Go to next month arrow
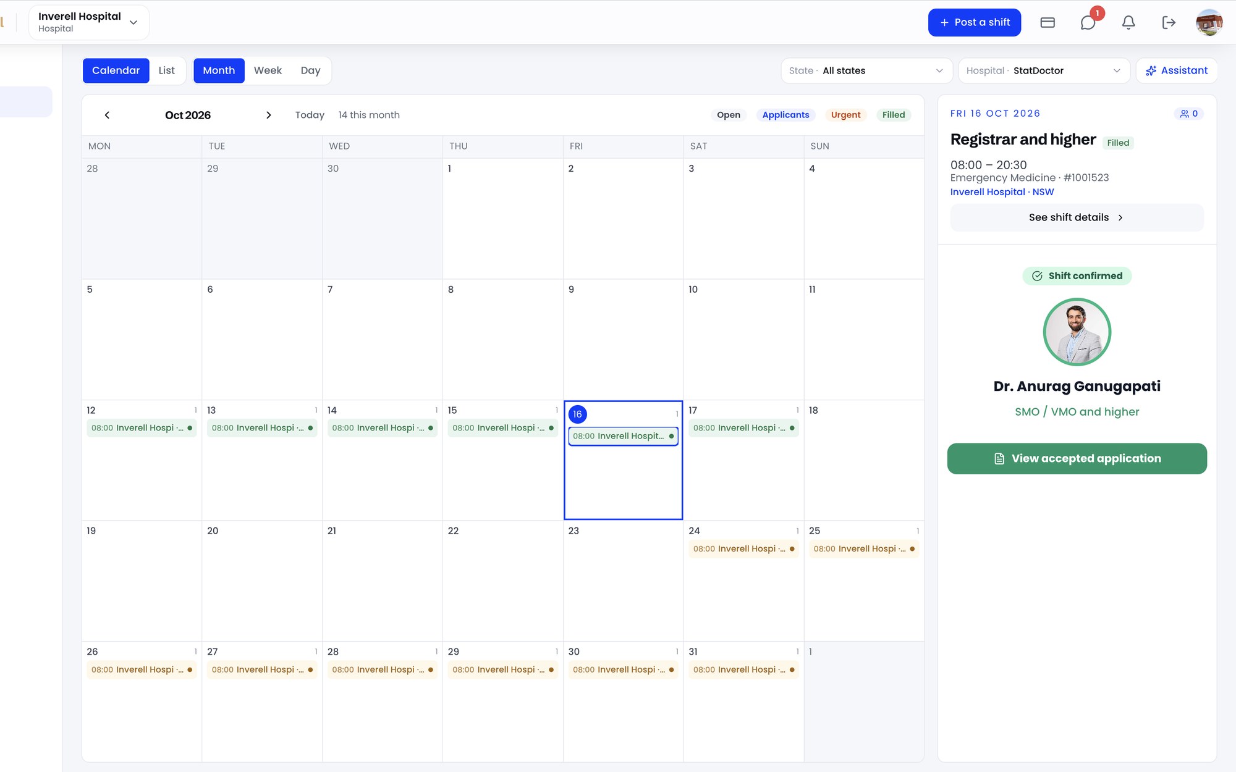Screen dimensions: 1236x772 [x=268, y=115]
